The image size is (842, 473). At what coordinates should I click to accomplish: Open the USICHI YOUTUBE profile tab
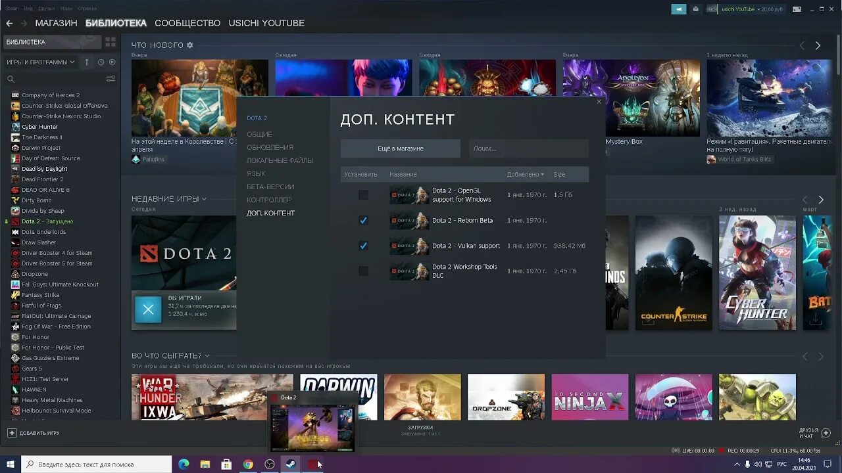click(266, 23)
